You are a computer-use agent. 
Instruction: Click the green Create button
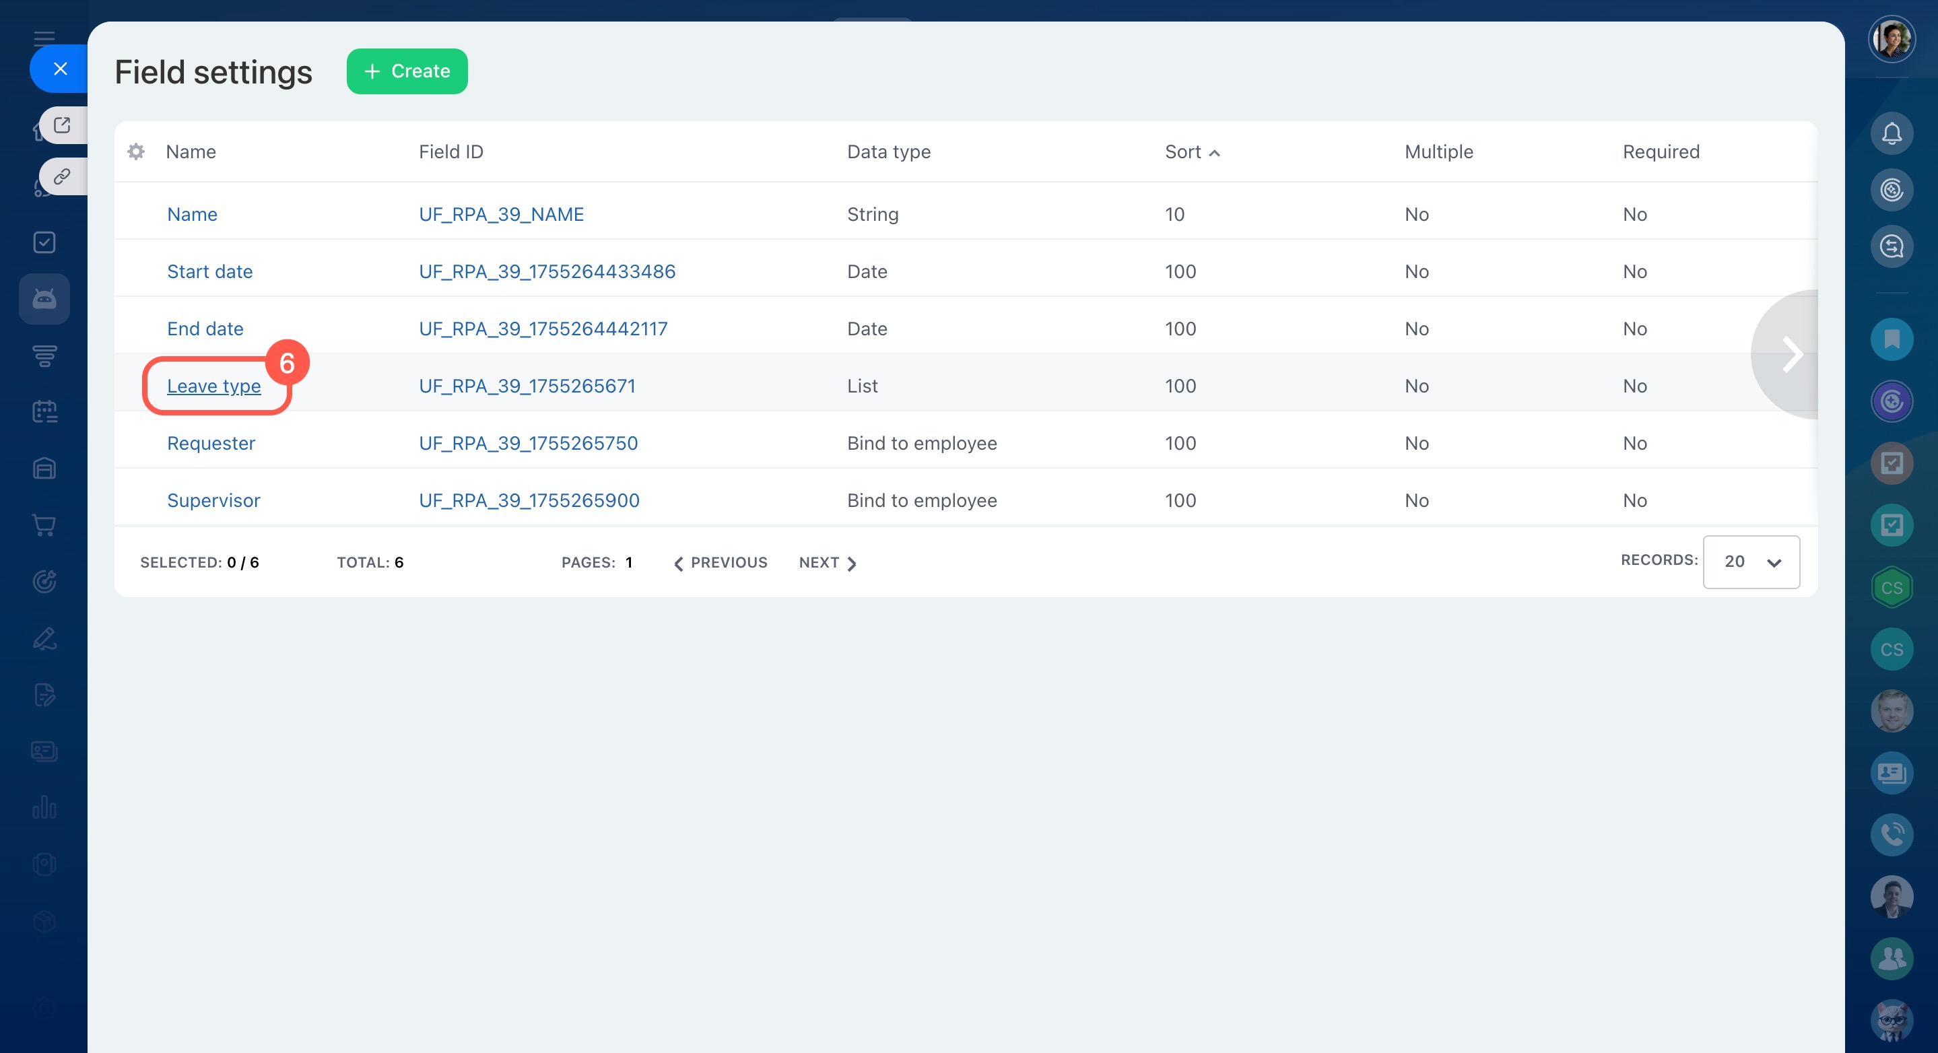coord(407,71)
